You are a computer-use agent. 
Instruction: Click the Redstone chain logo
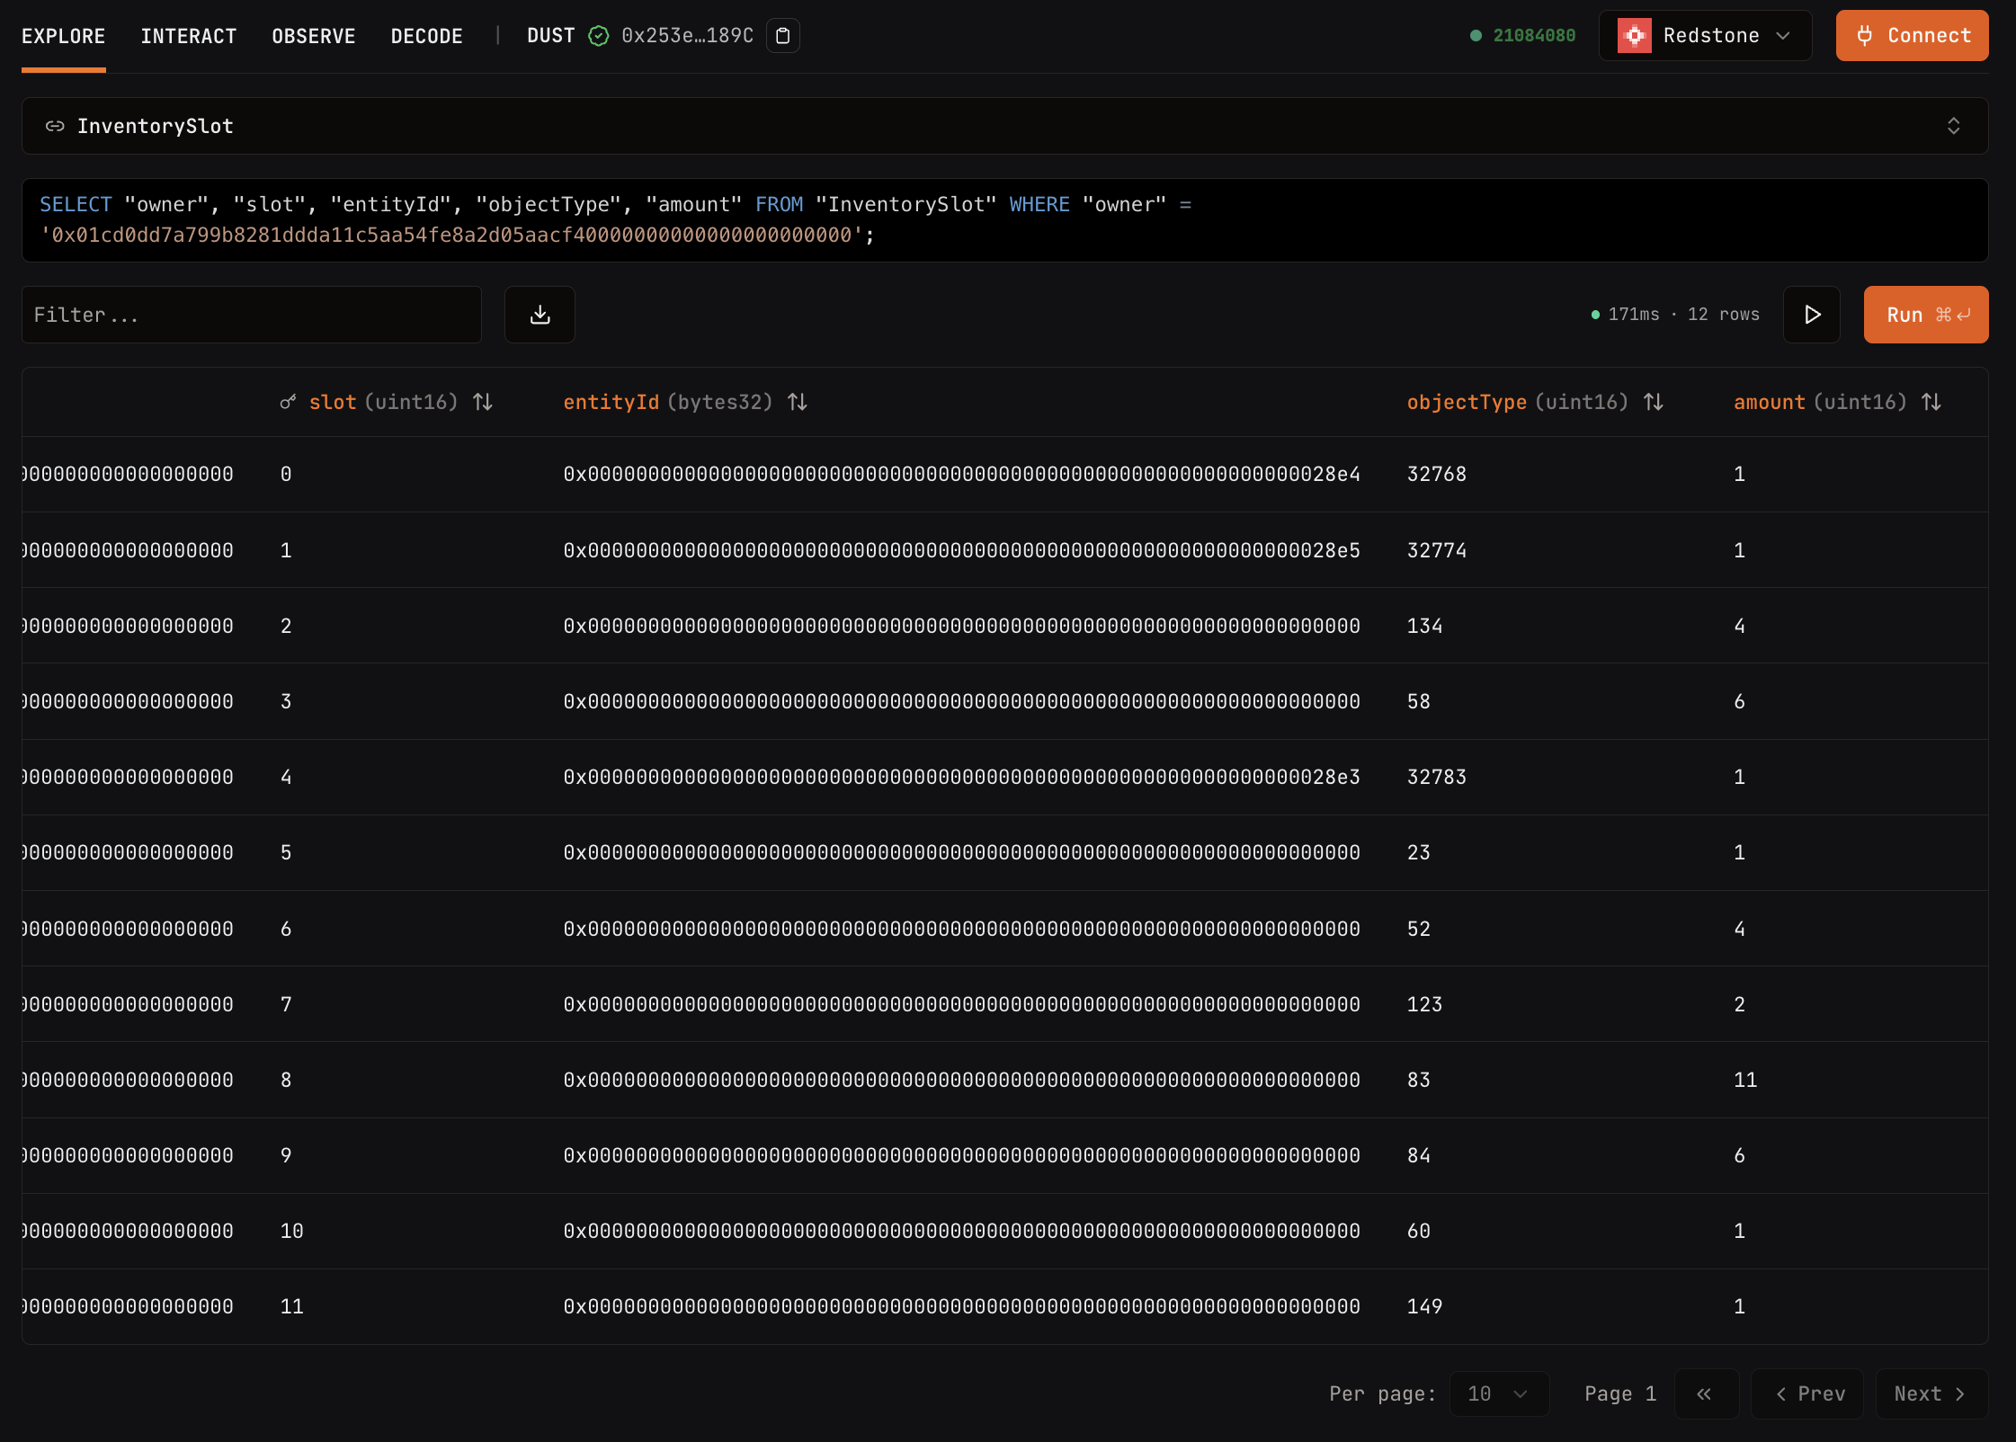pos(1635,36)
